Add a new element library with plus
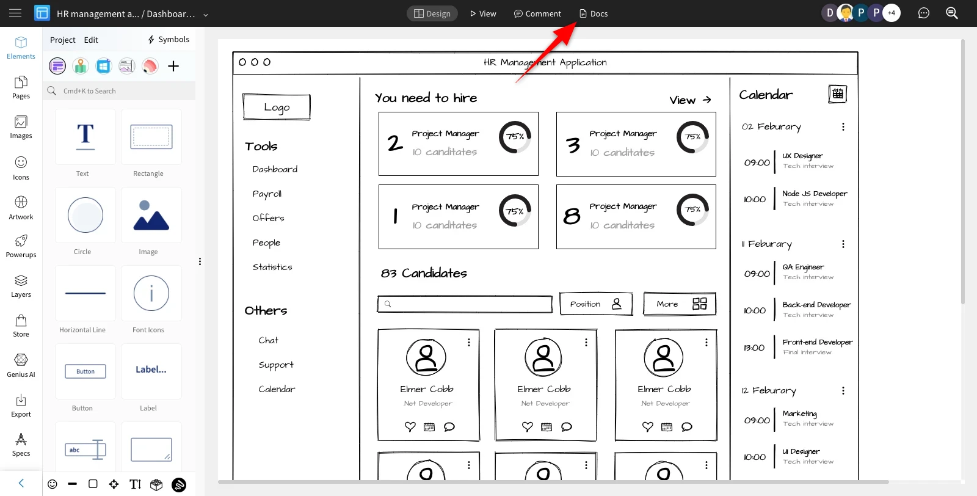Image resolution: width=977 pixels, height=496 pixels. tap(173, 66)
